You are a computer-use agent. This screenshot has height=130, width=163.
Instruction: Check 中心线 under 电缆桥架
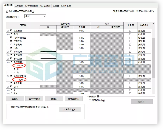click(14, 65)
